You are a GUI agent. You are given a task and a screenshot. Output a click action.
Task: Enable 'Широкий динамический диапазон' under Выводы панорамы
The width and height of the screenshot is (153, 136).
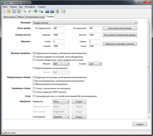[34, 68]
